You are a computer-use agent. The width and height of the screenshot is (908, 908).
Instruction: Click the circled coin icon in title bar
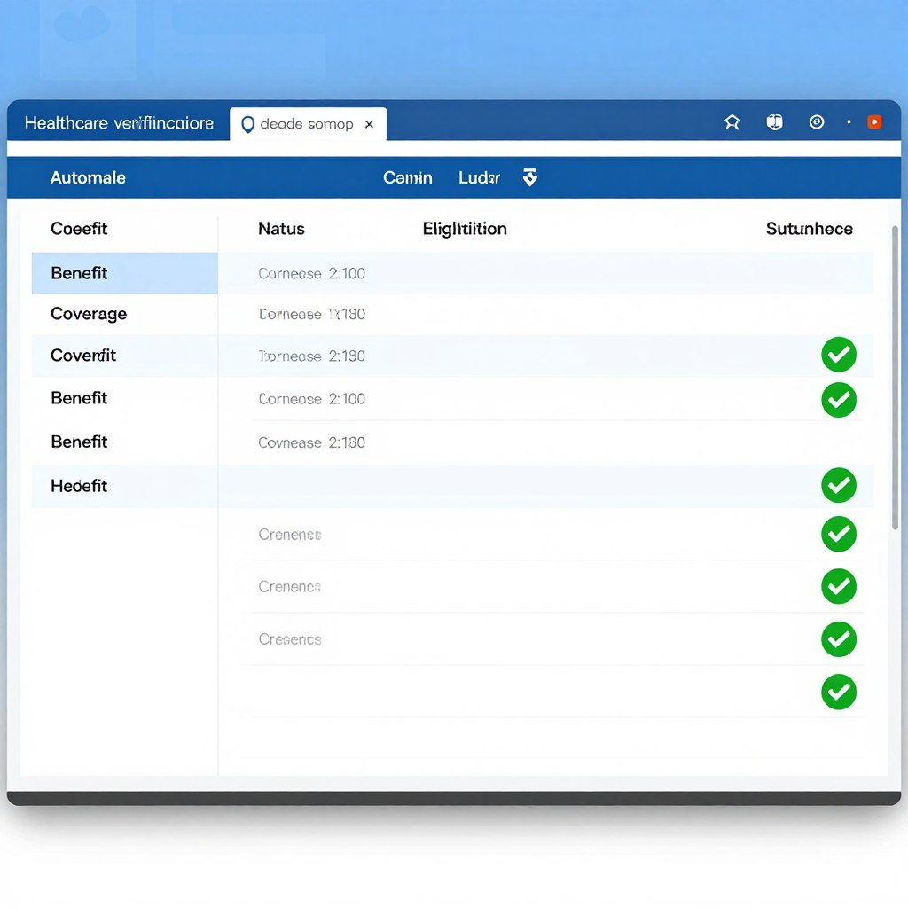click(x=817, y=122)
